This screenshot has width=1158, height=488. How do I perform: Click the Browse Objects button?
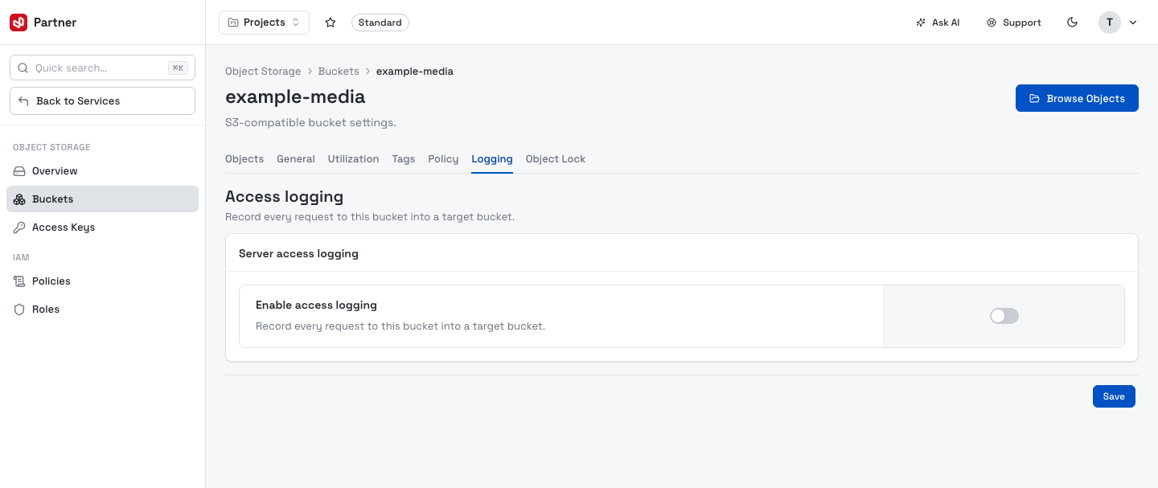point(1077,98)
